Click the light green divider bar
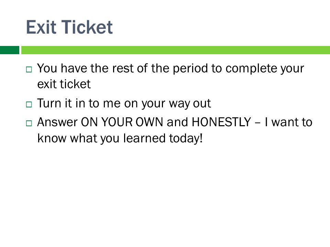 [x=176, y=50]
